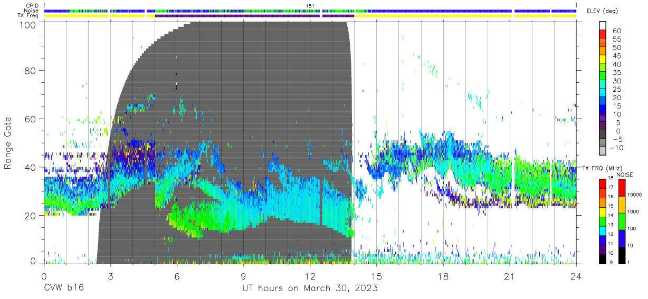Click the ELEV colorbar label '-10'

[616, 148]
